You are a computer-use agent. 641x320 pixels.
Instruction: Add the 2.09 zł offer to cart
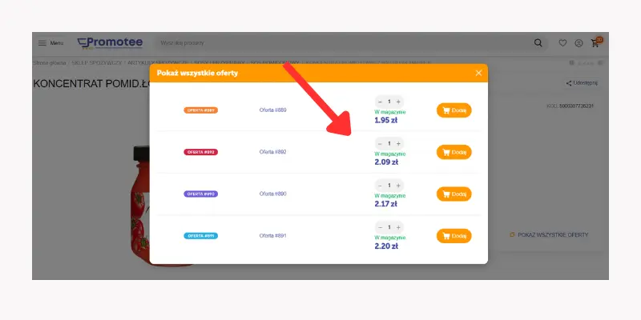(x=454, y=152)
